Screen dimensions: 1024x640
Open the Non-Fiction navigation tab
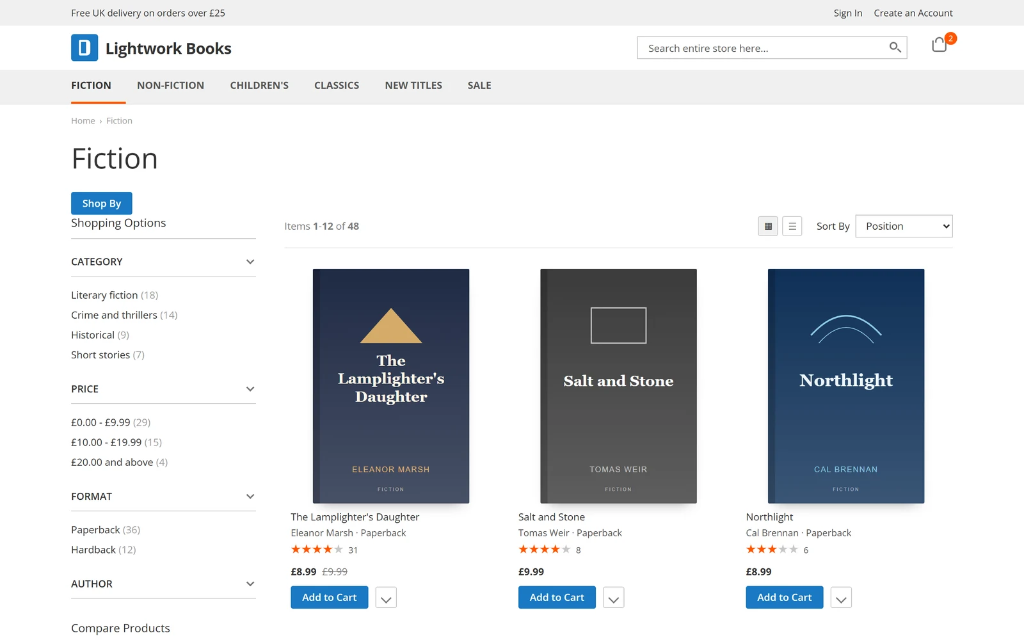coord(170,86)
